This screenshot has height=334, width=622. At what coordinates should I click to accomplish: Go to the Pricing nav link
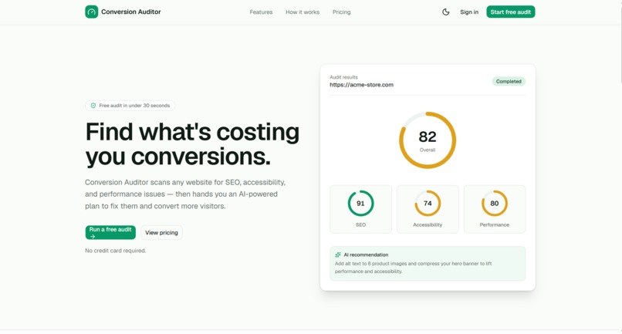(x=342, y=12)
